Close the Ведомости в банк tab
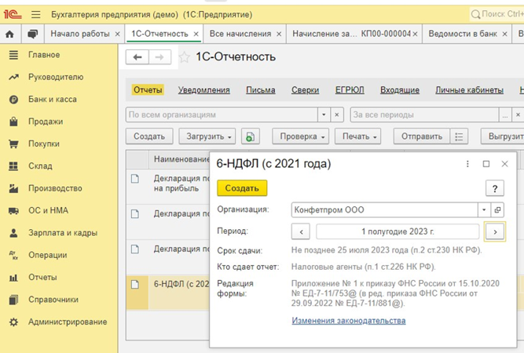This screenshot has width=524, height=353. 504,34
